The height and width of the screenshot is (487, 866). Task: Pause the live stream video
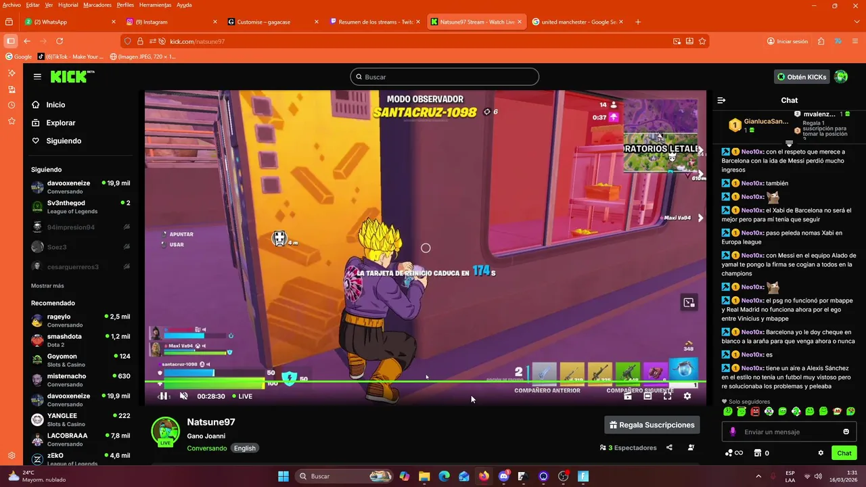[163, 396]
